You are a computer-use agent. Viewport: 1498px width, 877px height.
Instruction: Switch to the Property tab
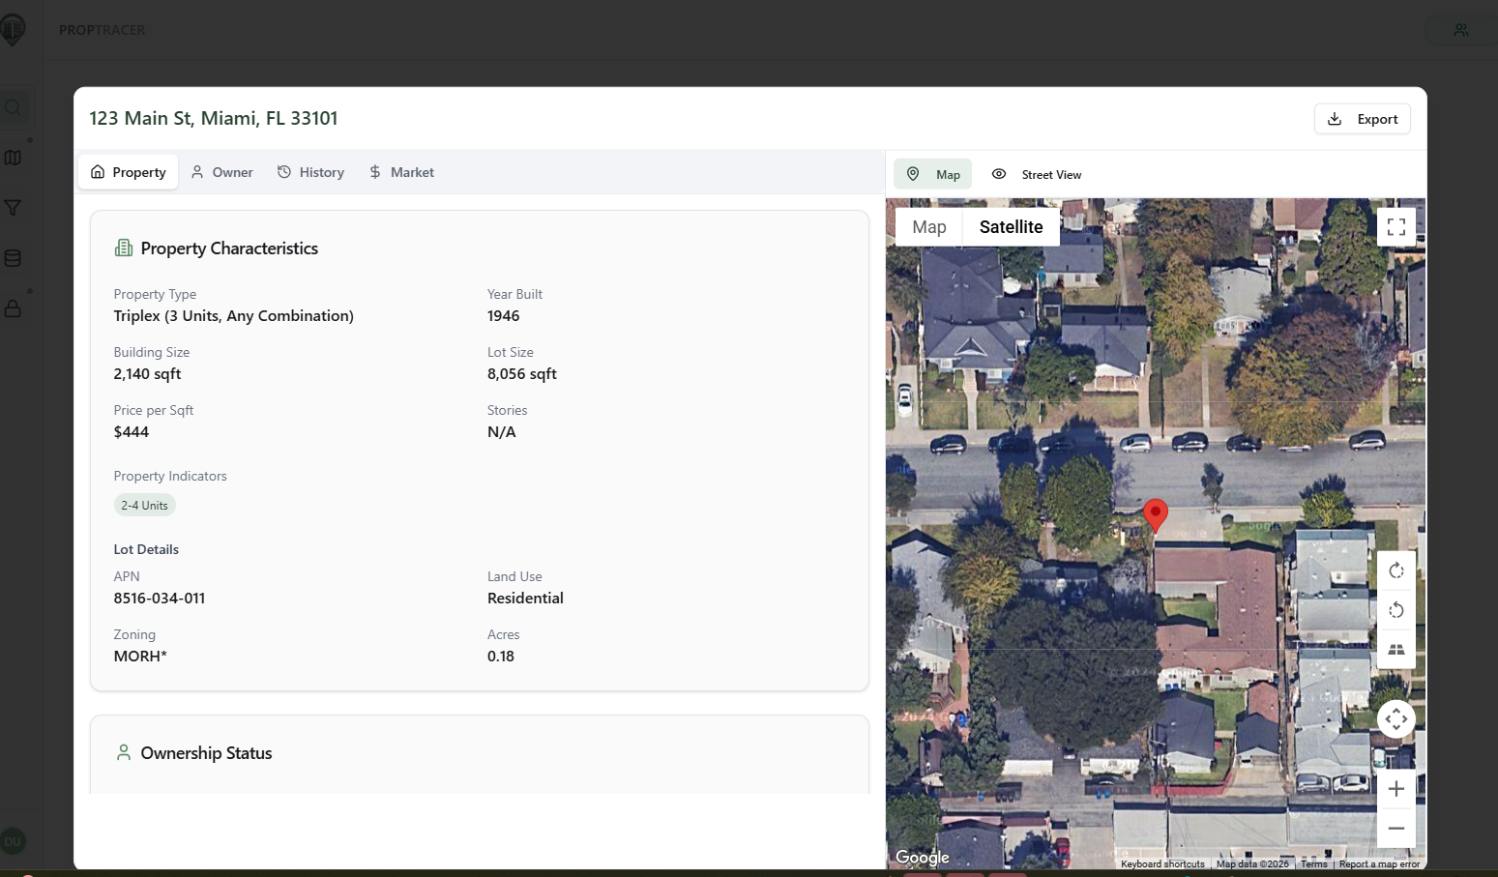tap(129, 172)
